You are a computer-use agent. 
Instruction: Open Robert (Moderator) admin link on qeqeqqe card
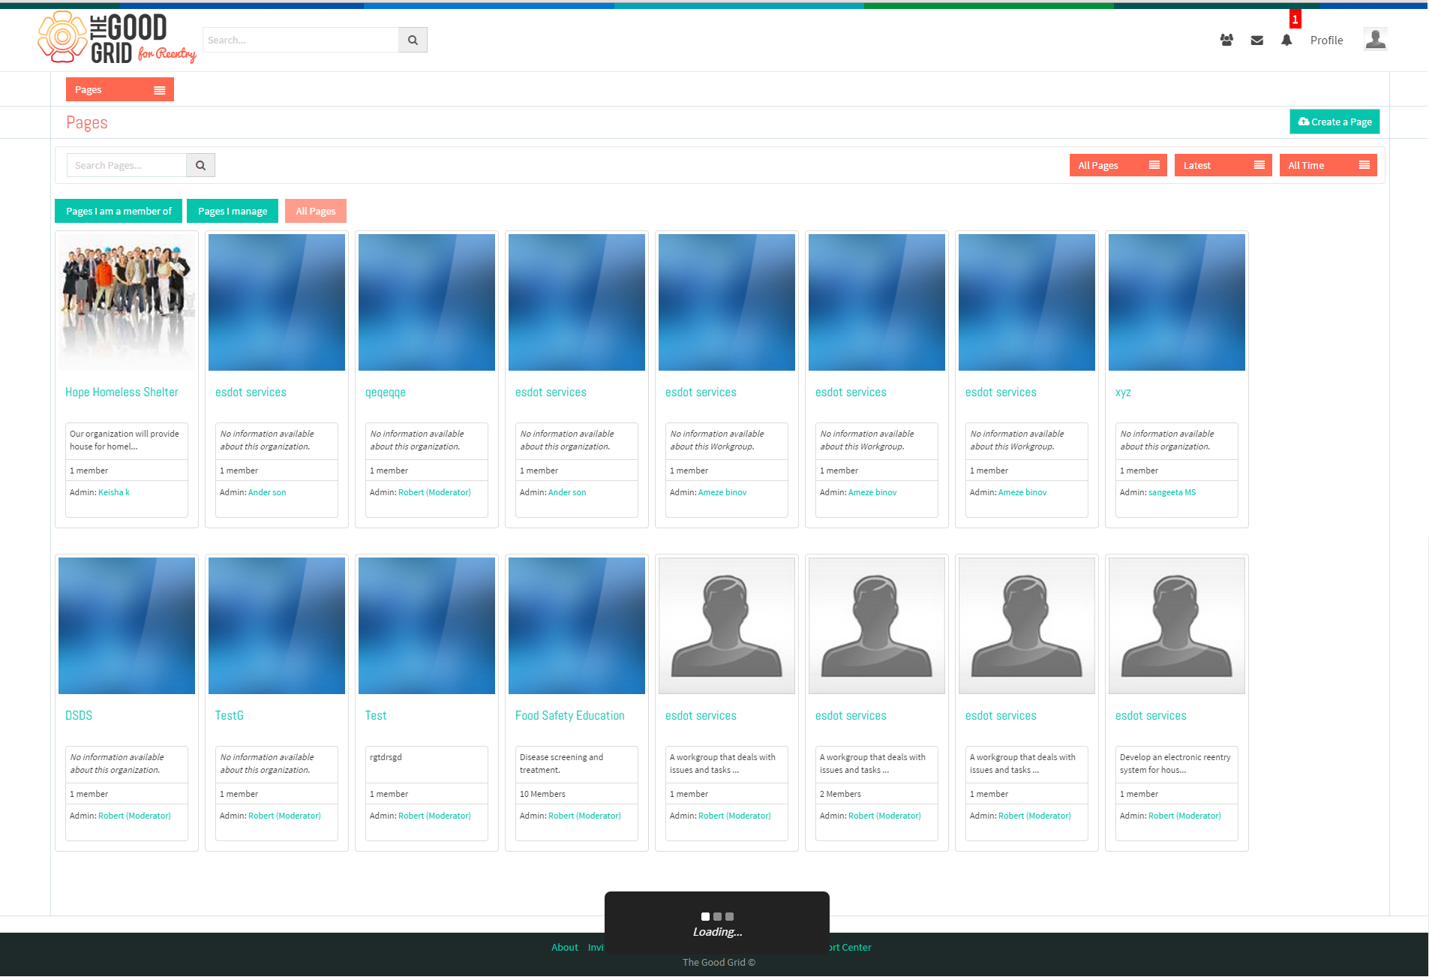tap(434, 492)
